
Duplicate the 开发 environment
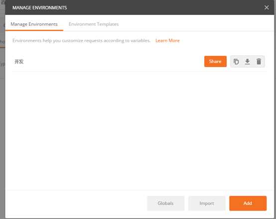click(236, 62)
